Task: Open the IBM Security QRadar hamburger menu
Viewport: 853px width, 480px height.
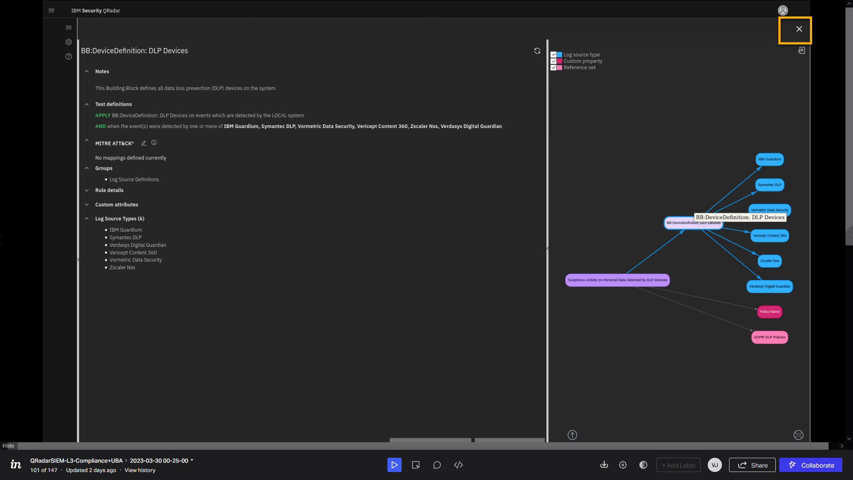Action: [x=52, y=10]
